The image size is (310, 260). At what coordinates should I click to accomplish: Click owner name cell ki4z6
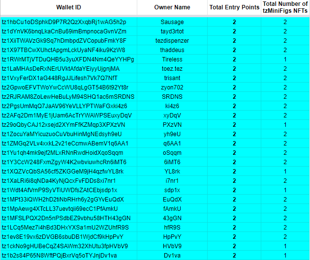(x=172, y=106)
